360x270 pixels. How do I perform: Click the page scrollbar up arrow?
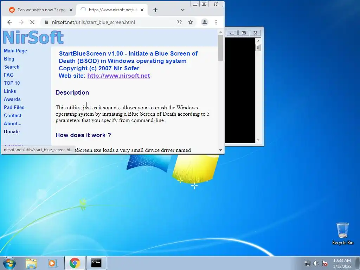pos(221,32)
